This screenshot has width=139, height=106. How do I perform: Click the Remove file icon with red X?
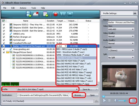point(36,14)
